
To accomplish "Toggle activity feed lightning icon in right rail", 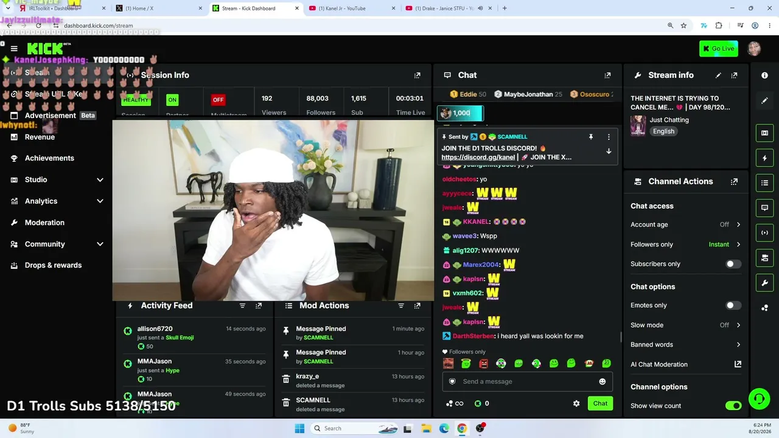I will coord(764,158).
